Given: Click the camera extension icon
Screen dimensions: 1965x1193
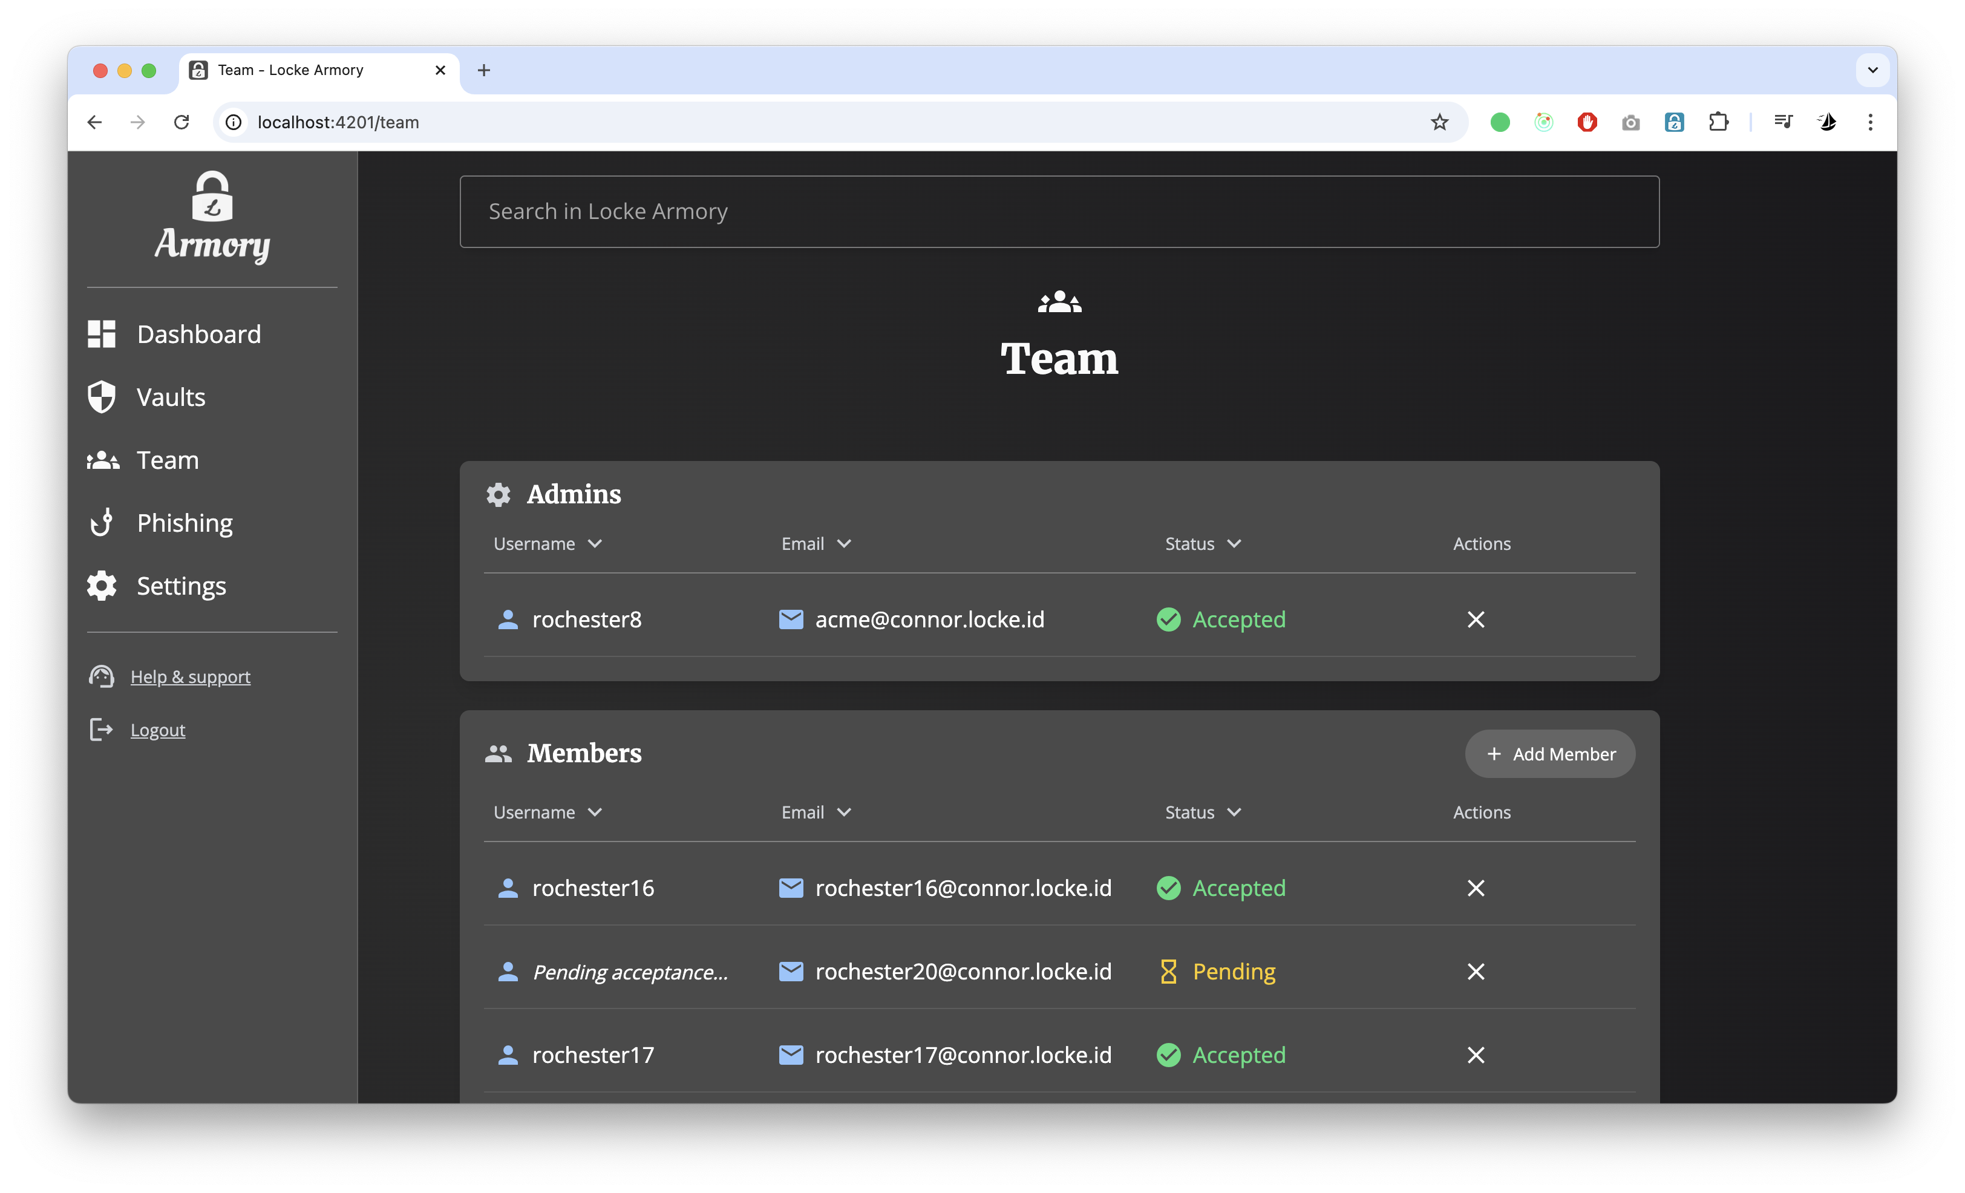Looking at the screenshot, I should [1630, 122].
